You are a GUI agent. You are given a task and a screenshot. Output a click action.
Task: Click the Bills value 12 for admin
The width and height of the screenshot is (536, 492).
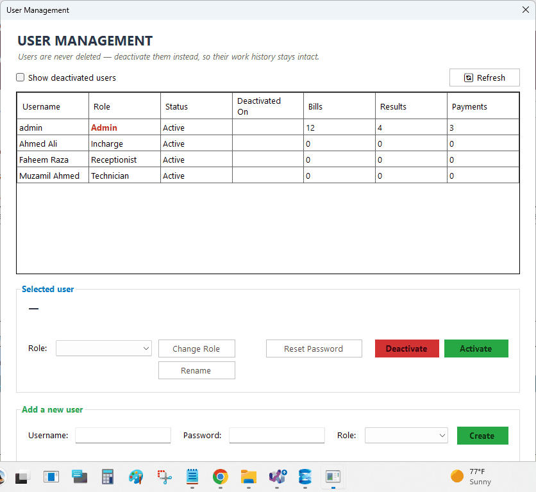click(339, 127)
